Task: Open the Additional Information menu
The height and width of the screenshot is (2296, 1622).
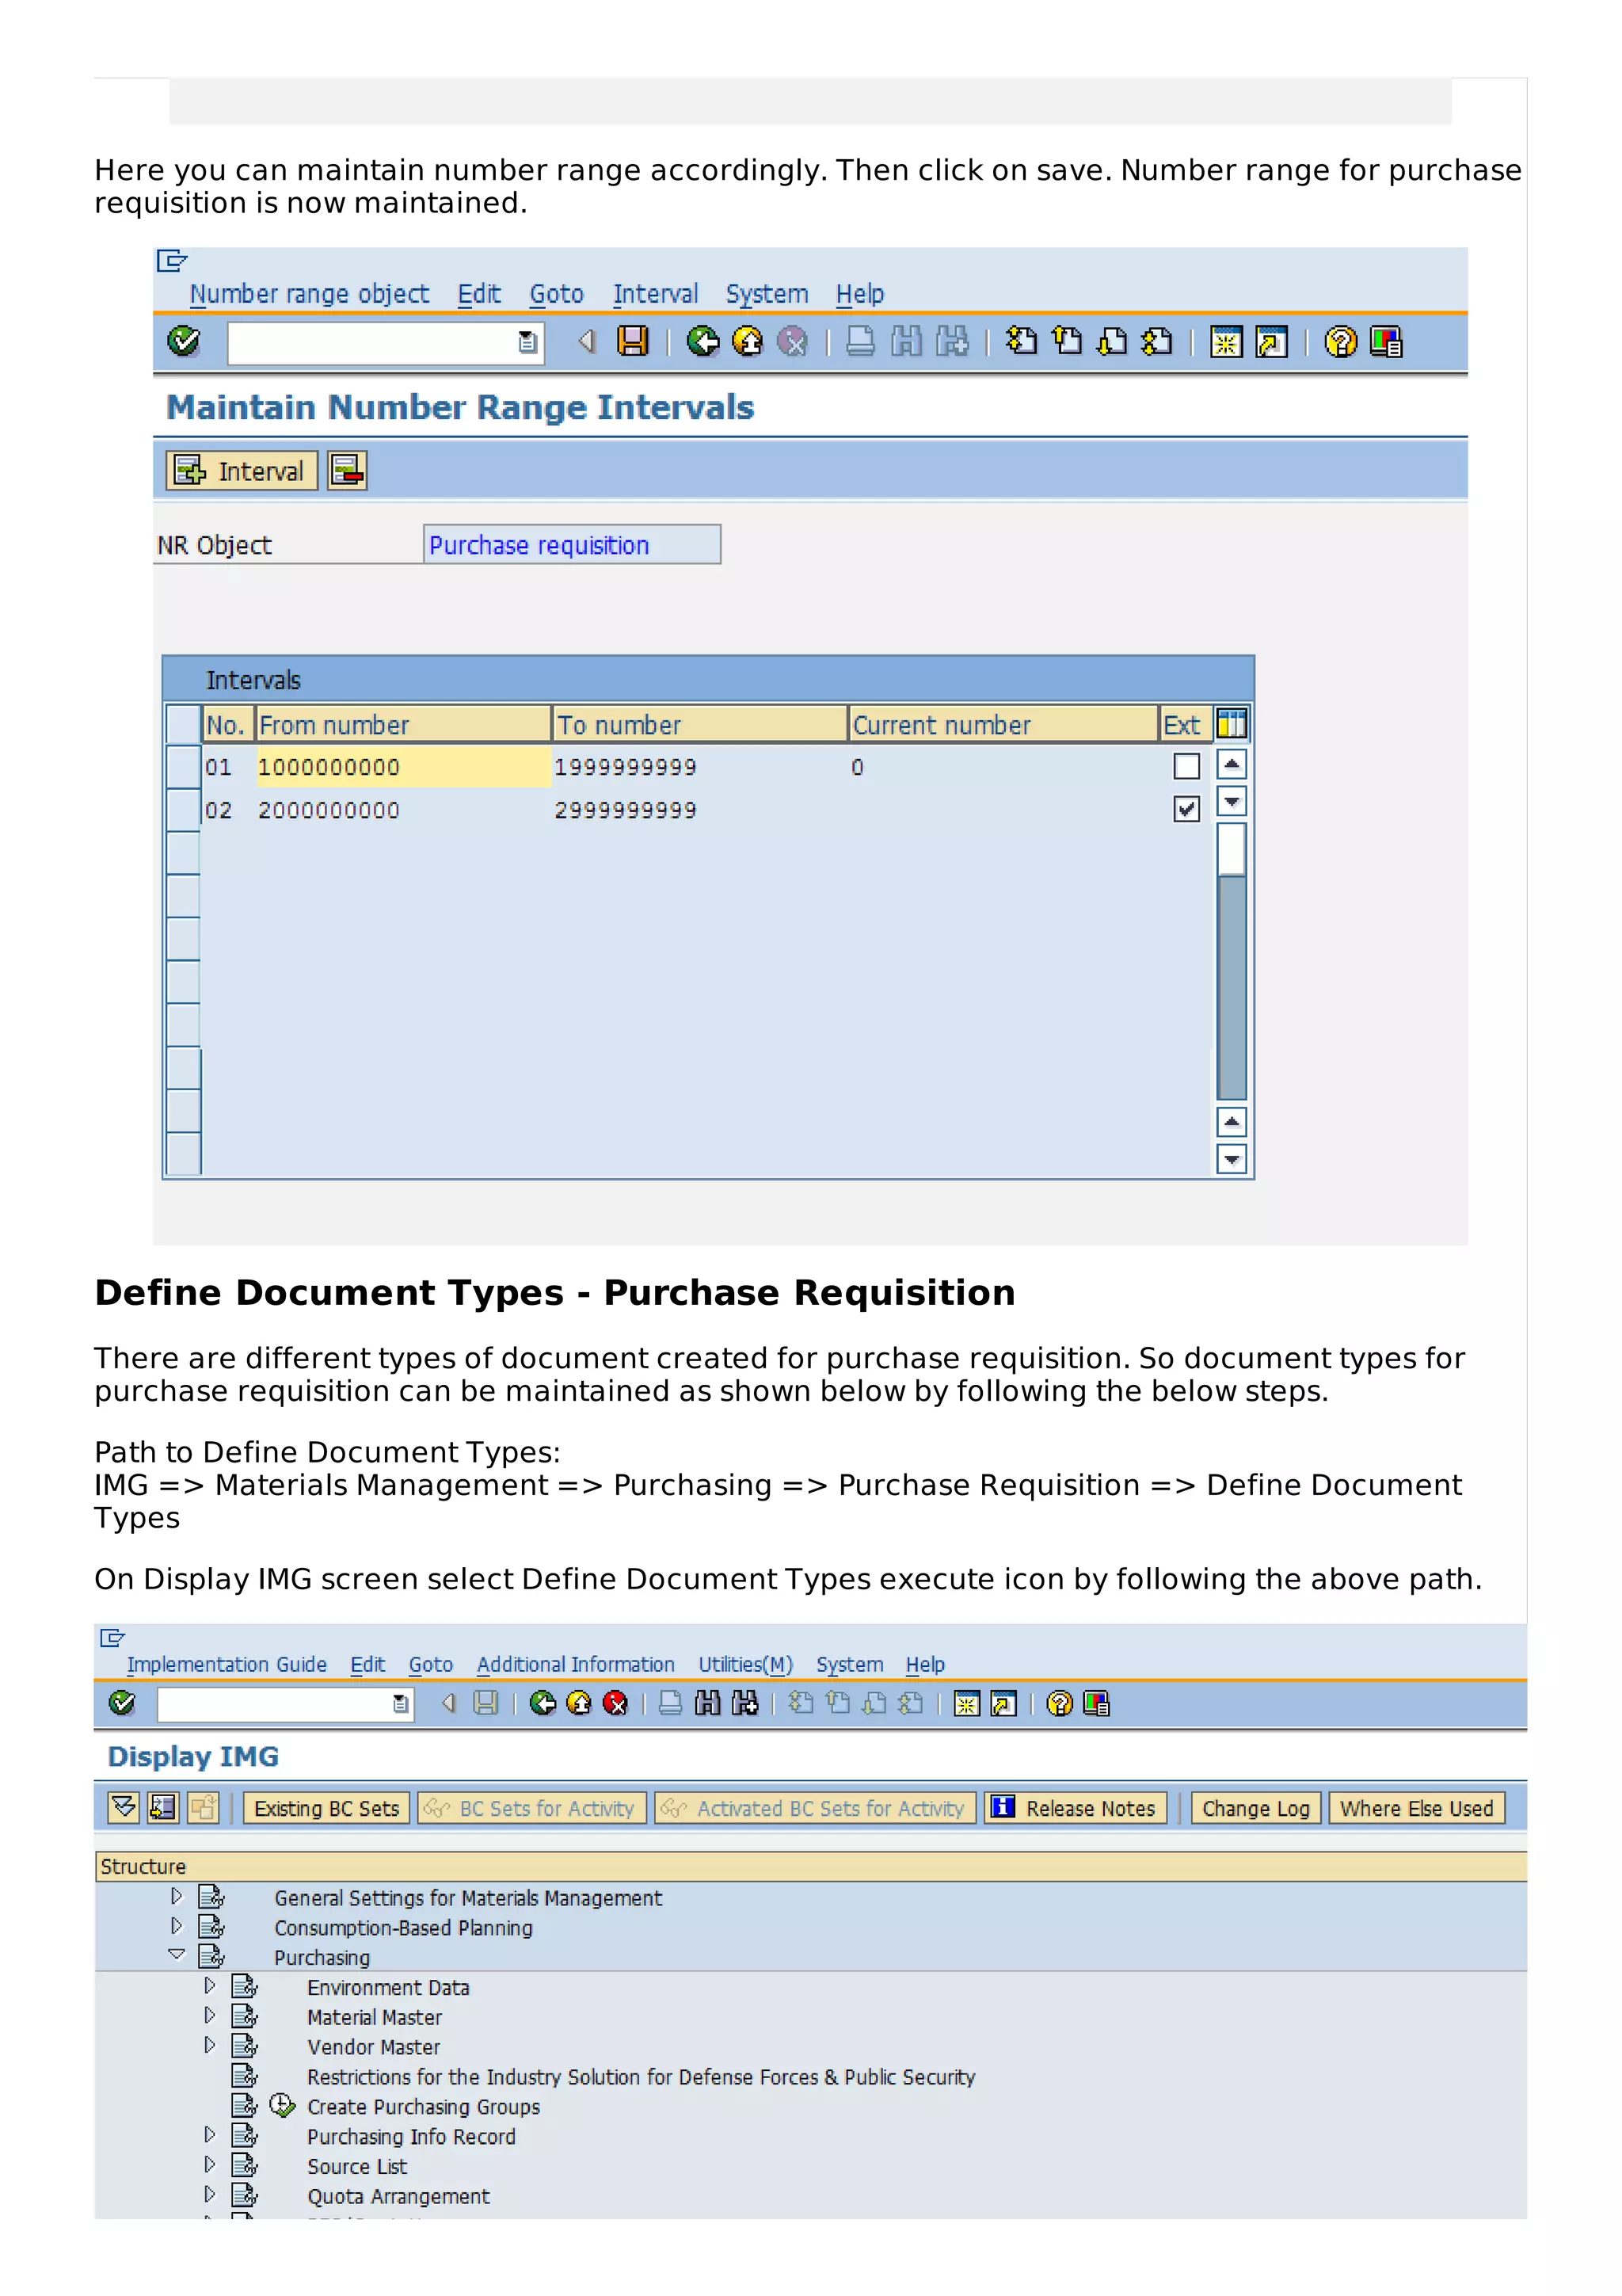Action: click(576, 1665)
